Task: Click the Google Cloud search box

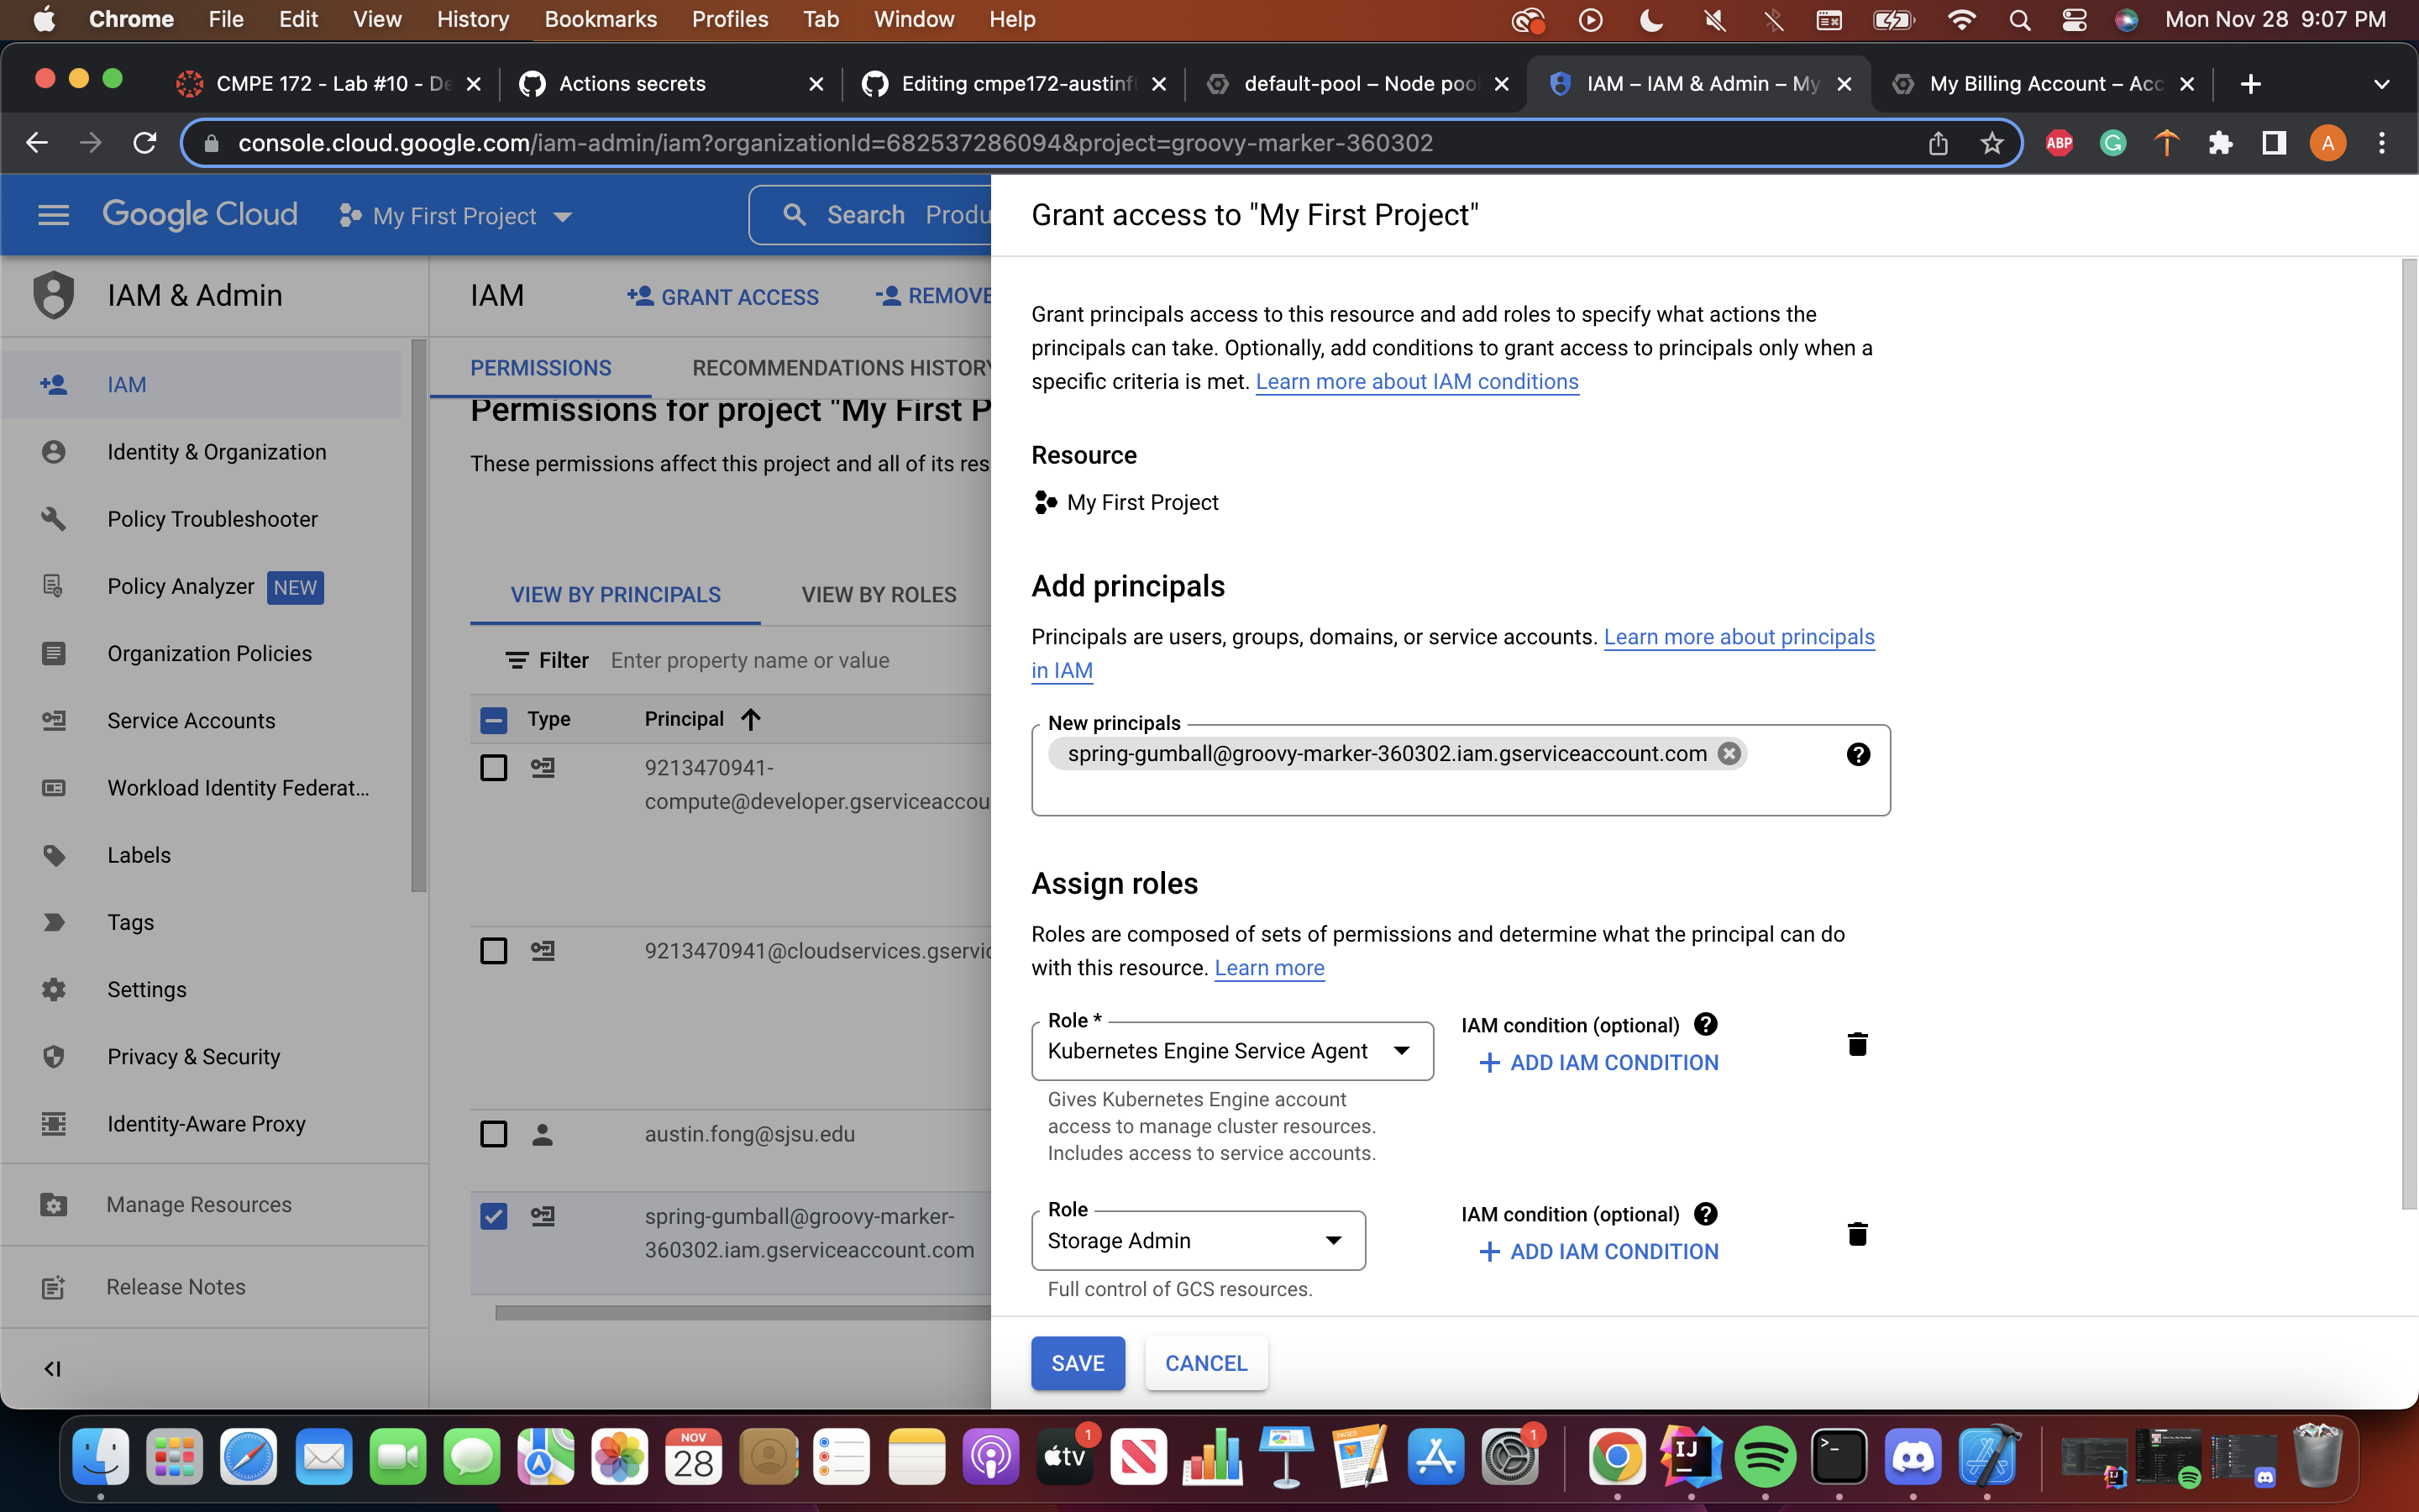Action: click(x=869, y=215)
